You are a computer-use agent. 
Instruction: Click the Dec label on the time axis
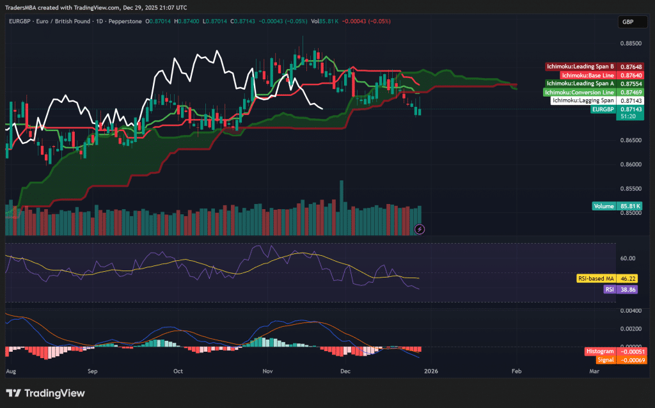pos(345,371)
